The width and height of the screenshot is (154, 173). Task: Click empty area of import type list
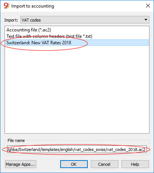point(77,88)
